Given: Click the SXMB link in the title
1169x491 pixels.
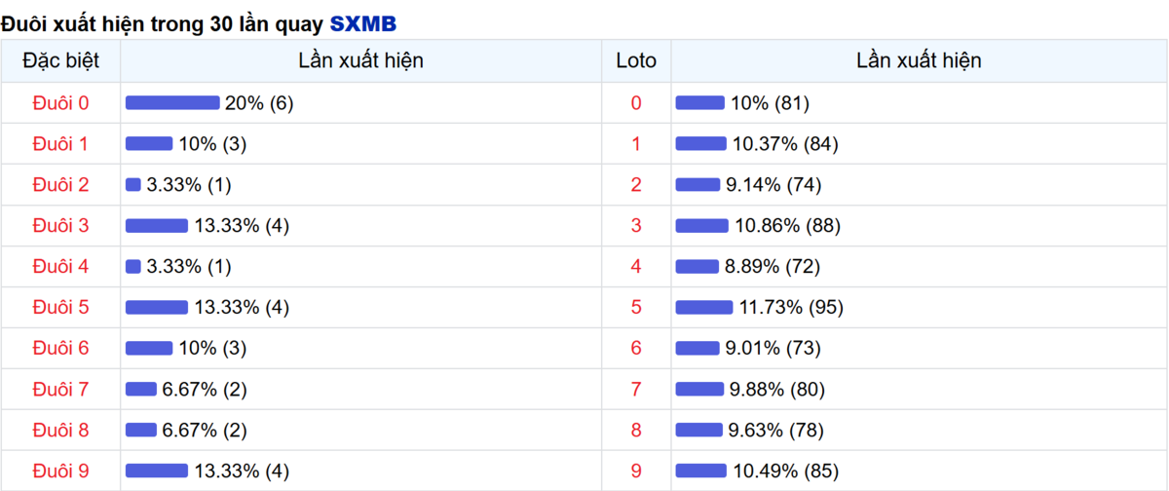Looking at the screenshot, I should (x=362, y=23).
